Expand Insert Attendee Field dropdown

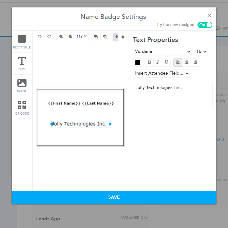[x=161, y=73]
